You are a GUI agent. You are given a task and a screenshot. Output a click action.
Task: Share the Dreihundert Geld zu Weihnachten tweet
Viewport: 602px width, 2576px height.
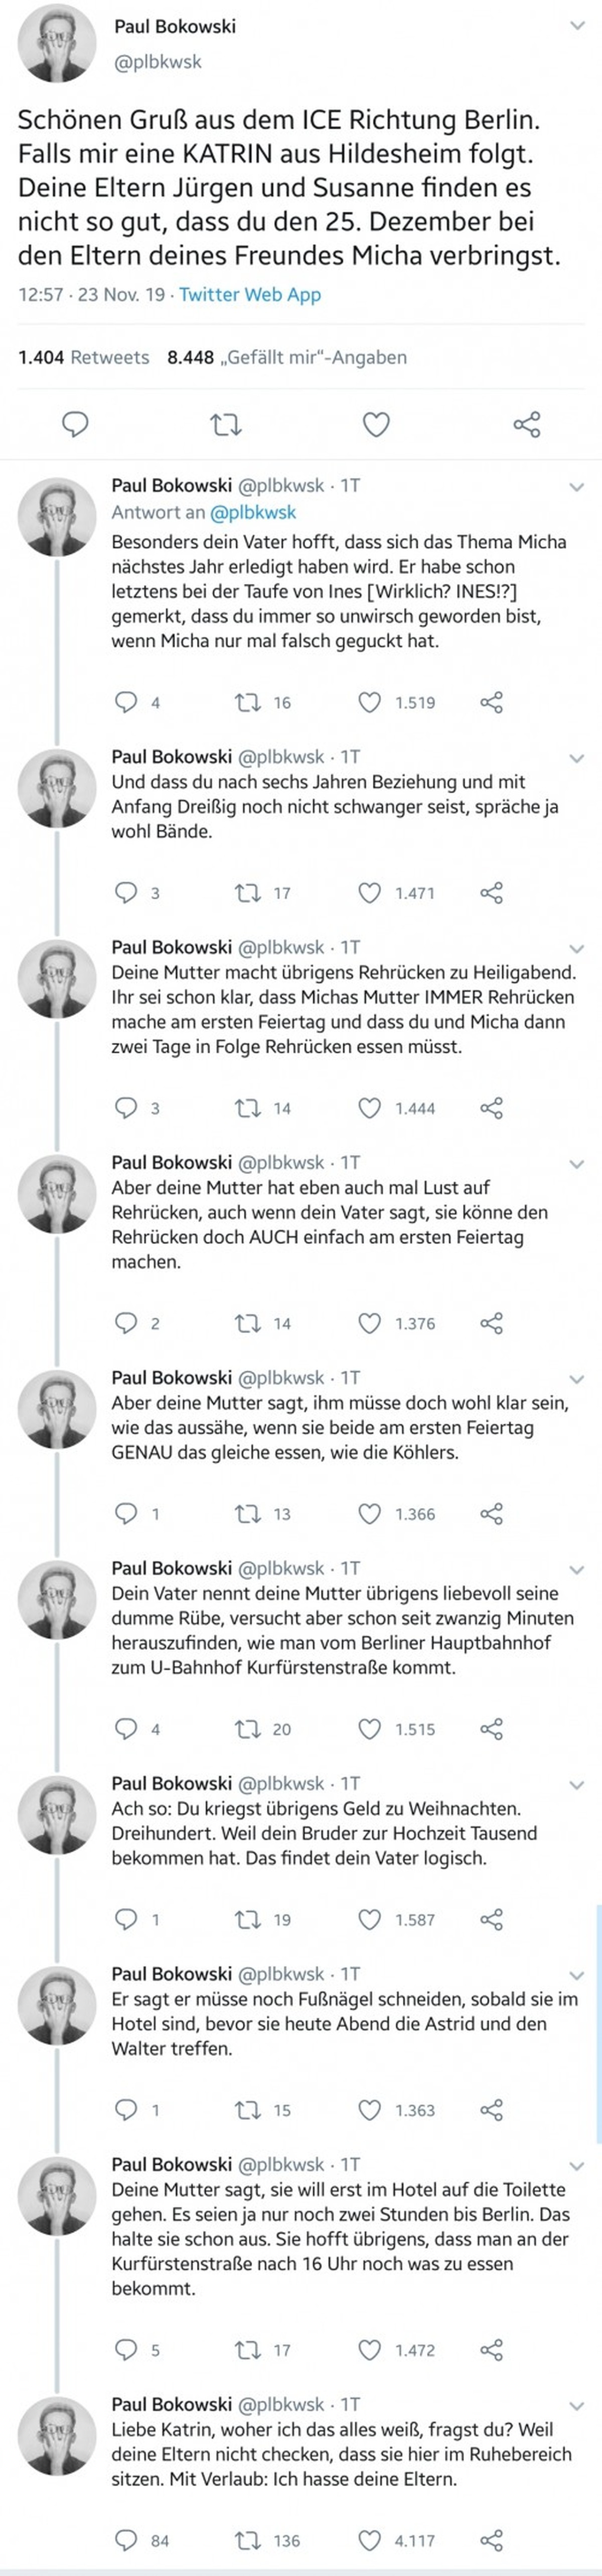tap(491, 1919)
